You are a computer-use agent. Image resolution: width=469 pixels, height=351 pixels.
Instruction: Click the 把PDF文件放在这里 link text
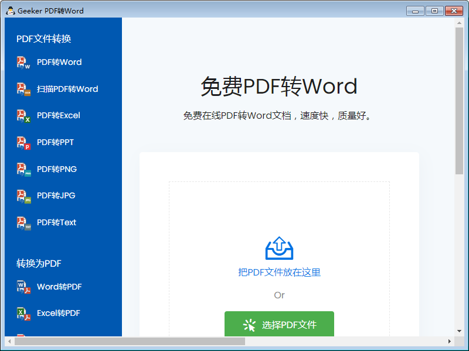(x=279, y=272)
